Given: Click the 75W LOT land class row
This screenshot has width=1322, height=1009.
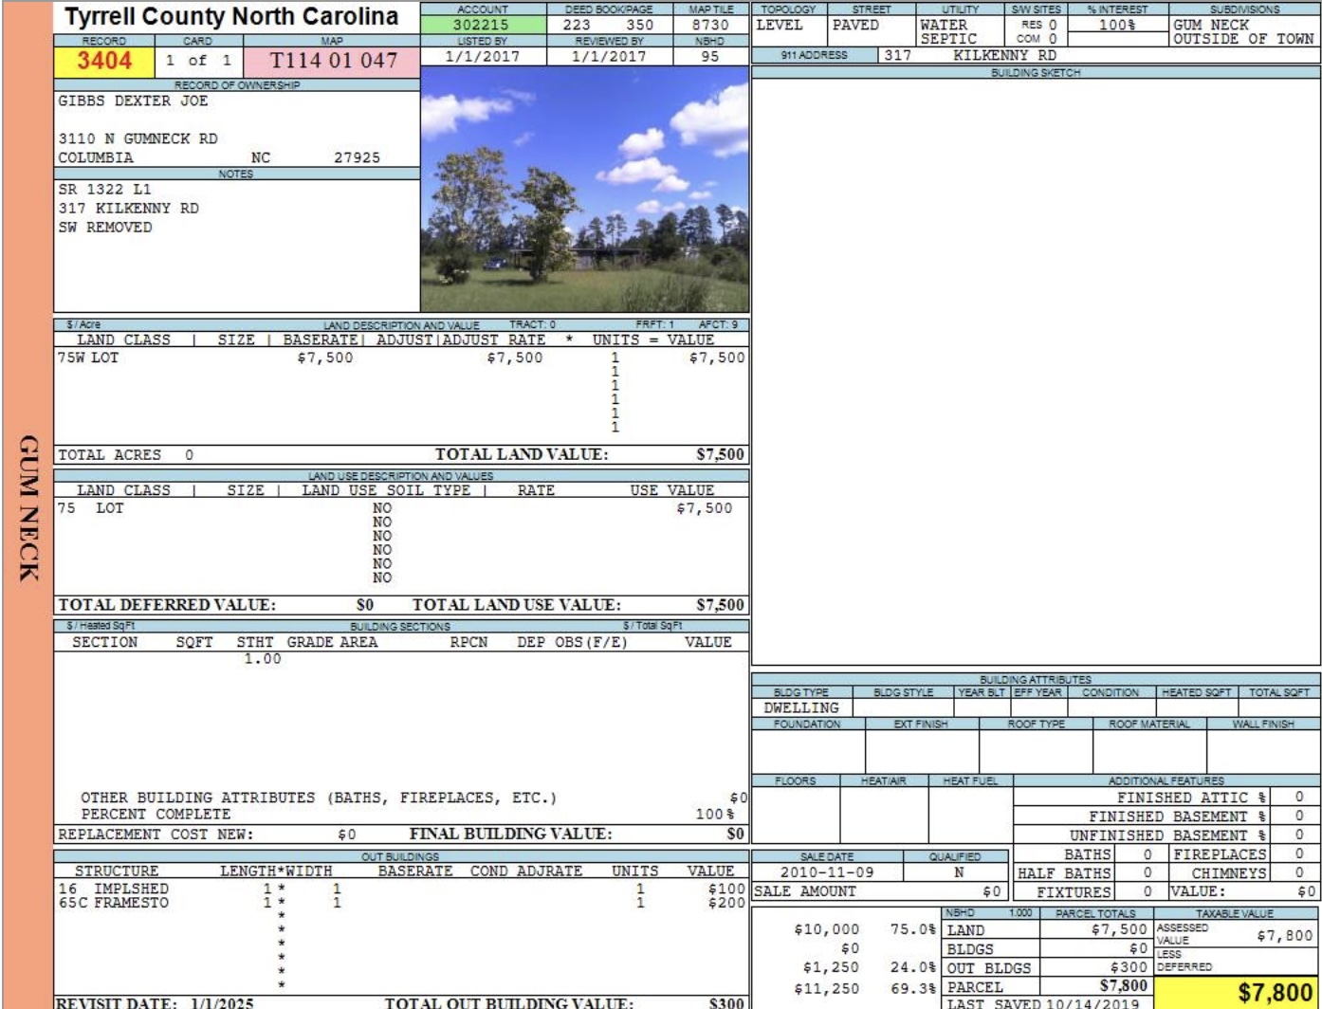Looking at the screenshot, I should click(89, 358).
